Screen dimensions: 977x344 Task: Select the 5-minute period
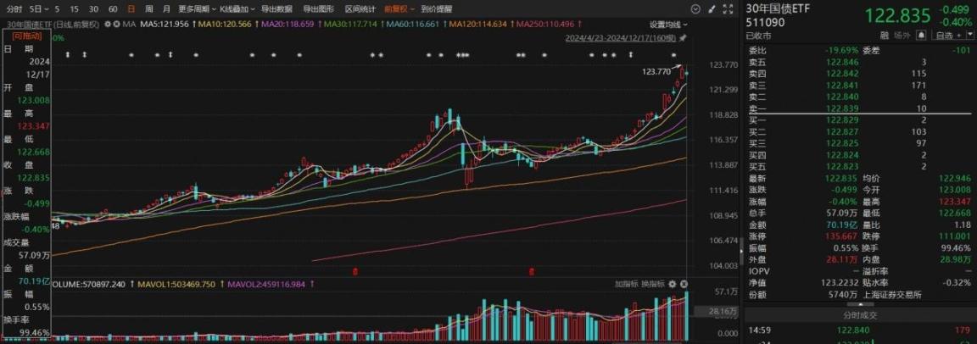point(58,9)
